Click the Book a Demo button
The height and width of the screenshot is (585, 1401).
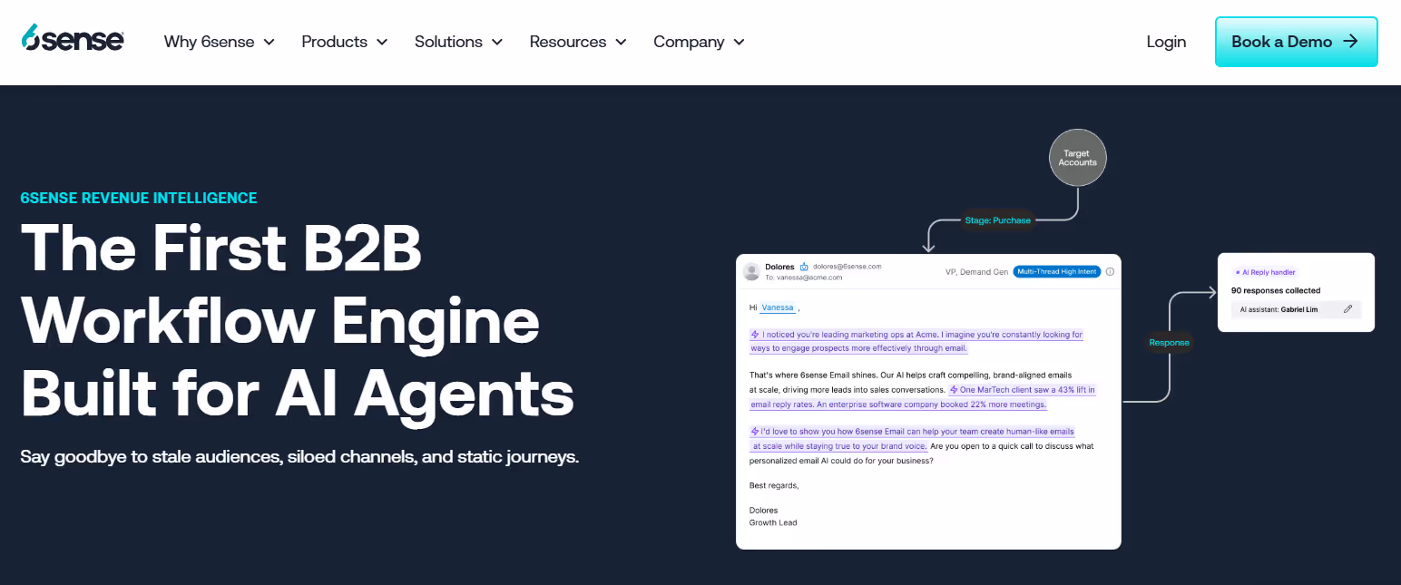click(x=1296, y=42)
